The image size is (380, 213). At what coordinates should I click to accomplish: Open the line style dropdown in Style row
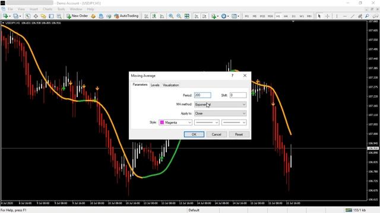click(x=207, y=122)
